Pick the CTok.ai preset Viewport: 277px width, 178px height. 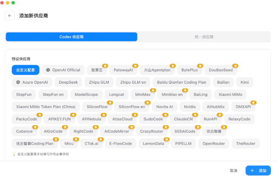91,143
